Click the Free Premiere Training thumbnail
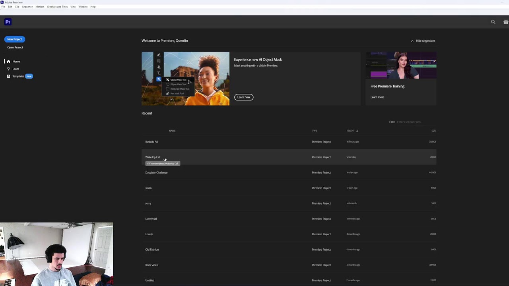Screen dimensions: 509x286 click(x=401, y=66)
